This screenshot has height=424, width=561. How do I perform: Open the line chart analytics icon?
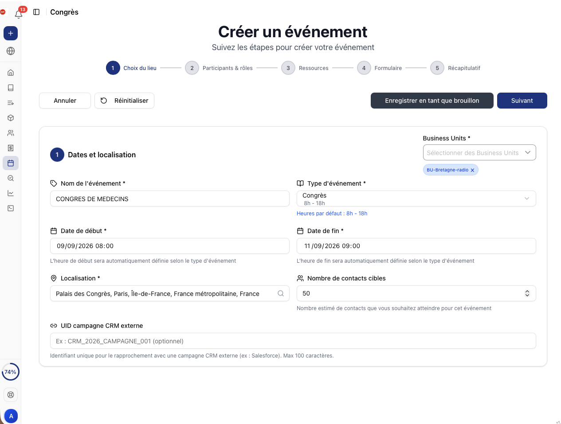(x=11, y=193)
